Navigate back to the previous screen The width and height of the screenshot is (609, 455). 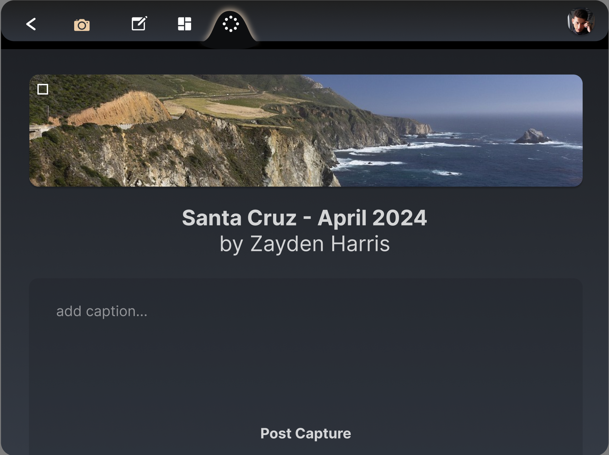point(31,25)
